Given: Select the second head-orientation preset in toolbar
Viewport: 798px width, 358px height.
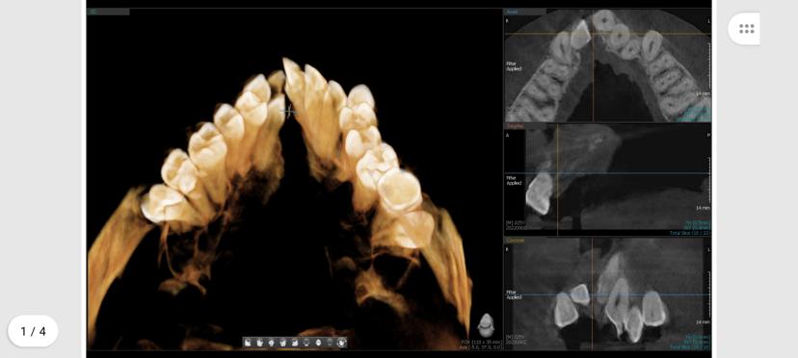Looking at the screenshot, I should (x=260, y=343).
